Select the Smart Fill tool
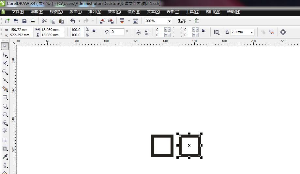The height and width of the screenshot is (174, 300). (5, 89)
